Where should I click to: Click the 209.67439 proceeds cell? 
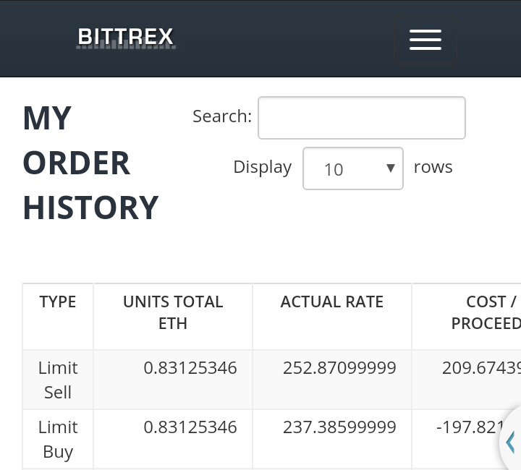pos(480,368)
